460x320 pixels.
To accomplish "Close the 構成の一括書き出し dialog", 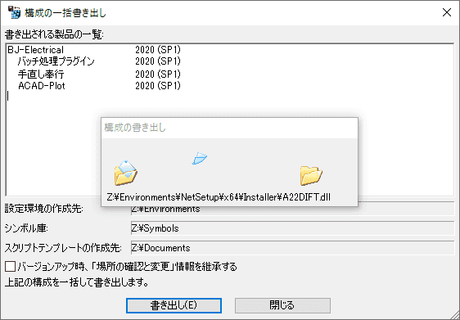I will (x=447, y=12).
